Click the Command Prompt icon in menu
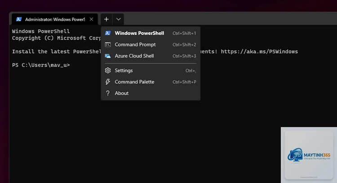Screen dimensions: 337x183 pos(108,44)
